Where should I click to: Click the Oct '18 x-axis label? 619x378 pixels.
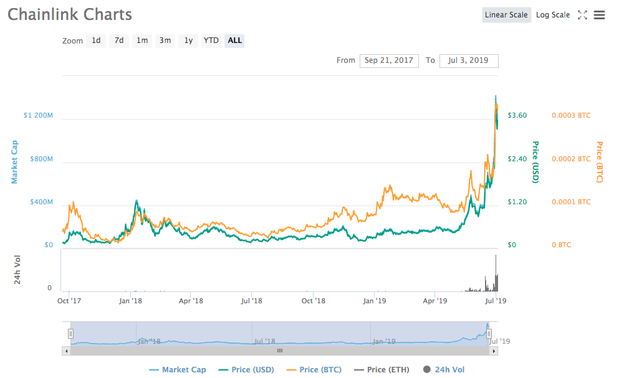pyautogui.click(x=313, y=301)
